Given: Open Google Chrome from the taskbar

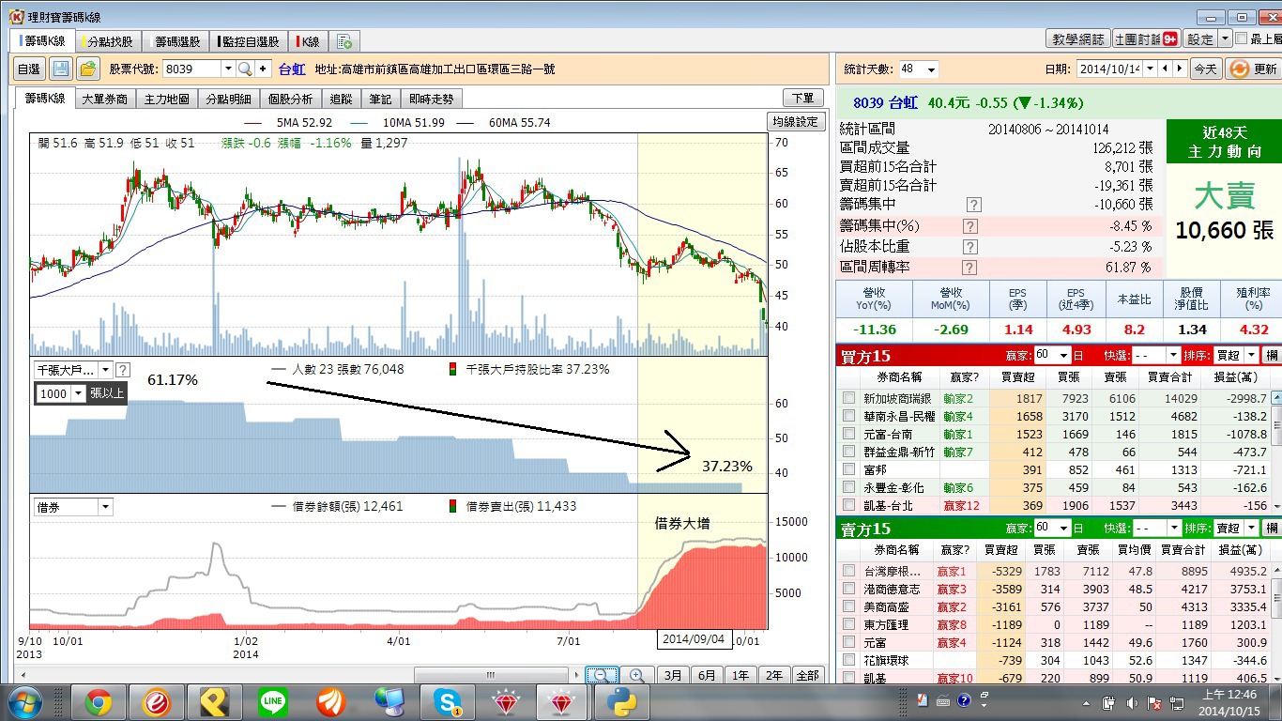Looking at the screenshot, I should (x=99, y=702).
